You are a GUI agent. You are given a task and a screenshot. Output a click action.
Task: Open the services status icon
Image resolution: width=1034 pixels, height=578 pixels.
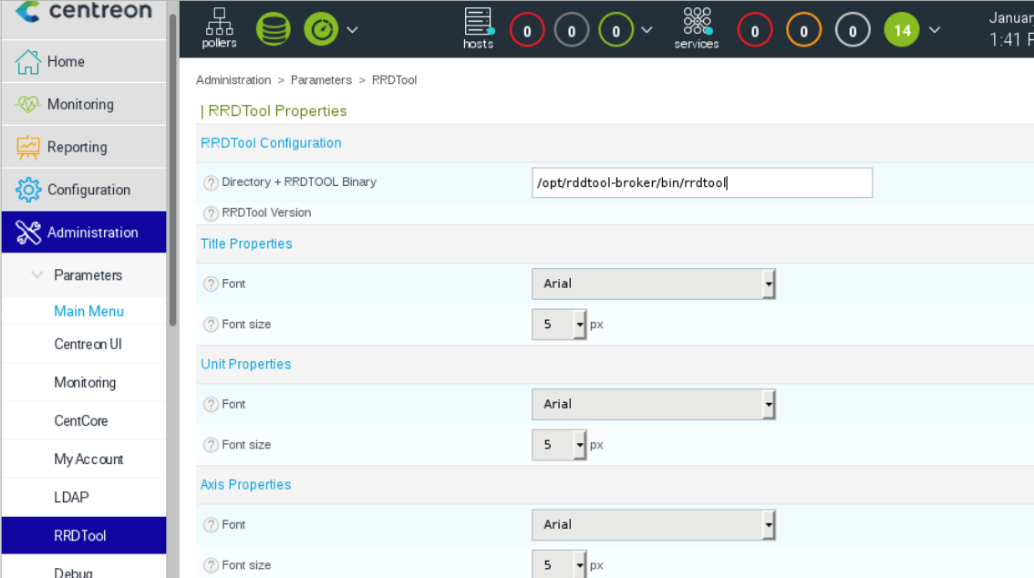tap(697, 28)
